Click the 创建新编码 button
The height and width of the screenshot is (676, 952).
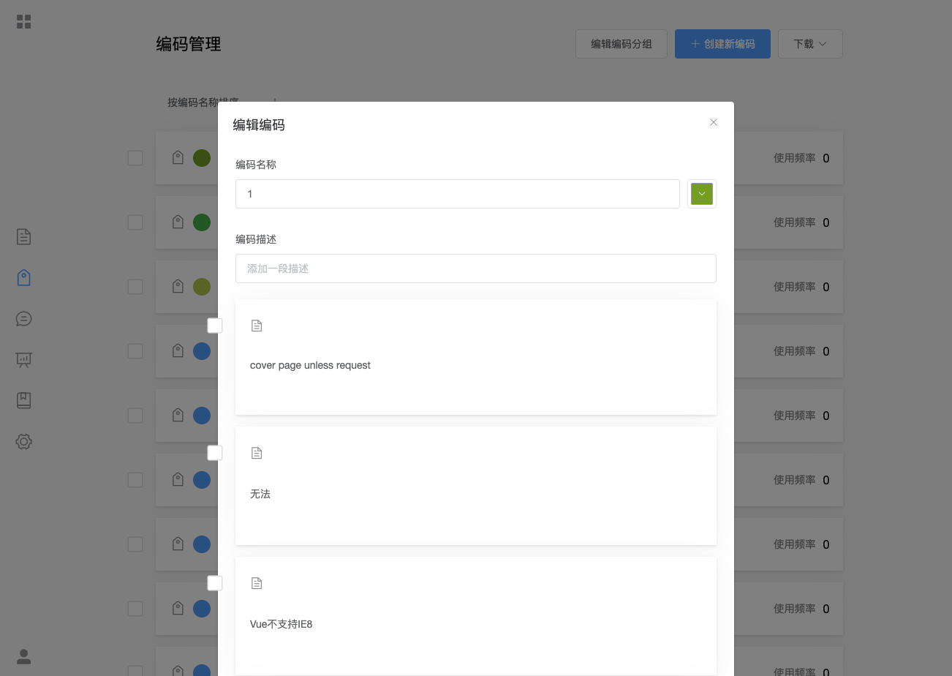click(722, 44)
